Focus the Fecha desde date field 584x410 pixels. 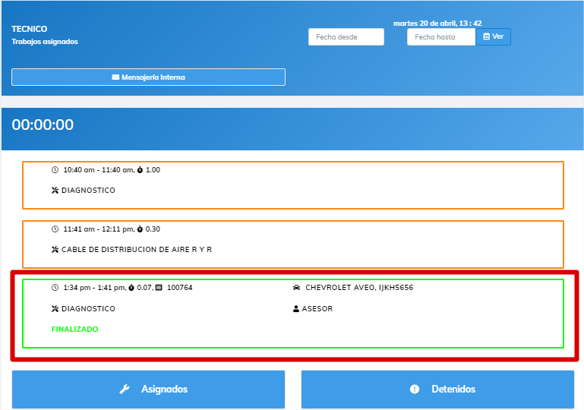346,36
